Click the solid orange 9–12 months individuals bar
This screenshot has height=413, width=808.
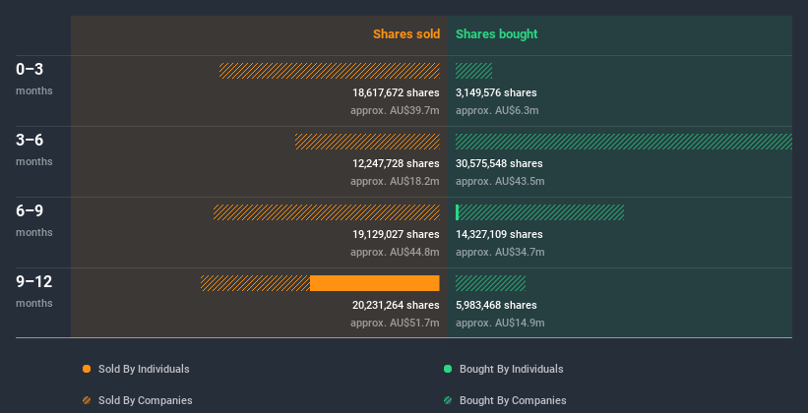coord(375,283)
